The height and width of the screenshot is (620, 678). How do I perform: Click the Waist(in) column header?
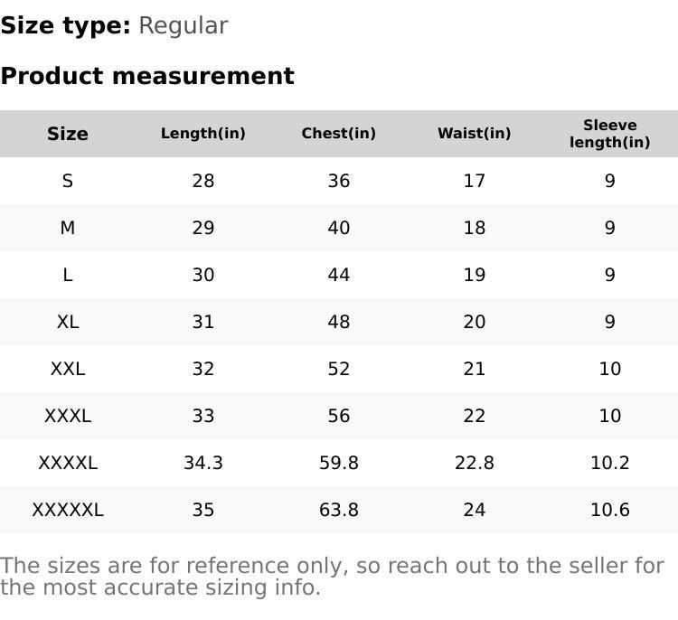tap(475, 134)
